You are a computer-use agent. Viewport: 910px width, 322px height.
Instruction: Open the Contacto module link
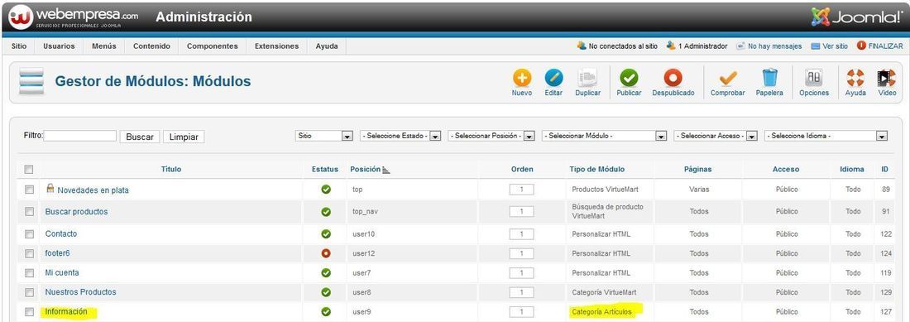[61, 233]
